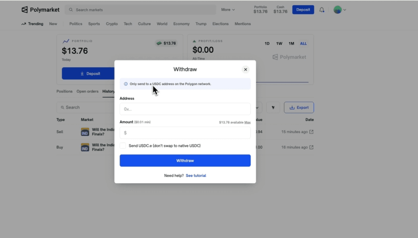Click the Polymarket logo icon
This screenshot has width=418, height=238.
click(25, 10)
